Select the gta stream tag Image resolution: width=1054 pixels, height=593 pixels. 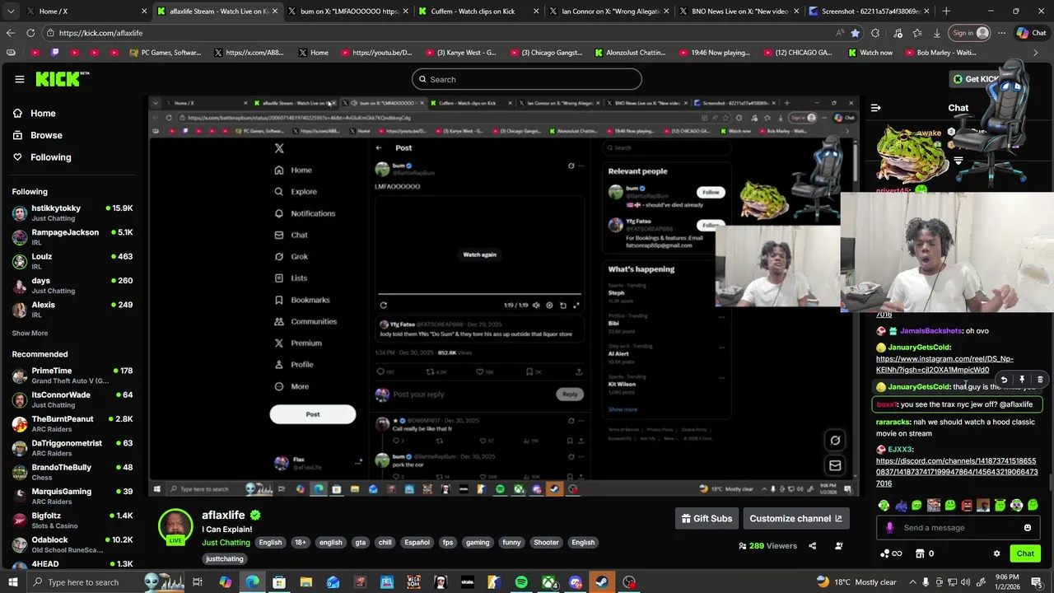tap(360, 543)
